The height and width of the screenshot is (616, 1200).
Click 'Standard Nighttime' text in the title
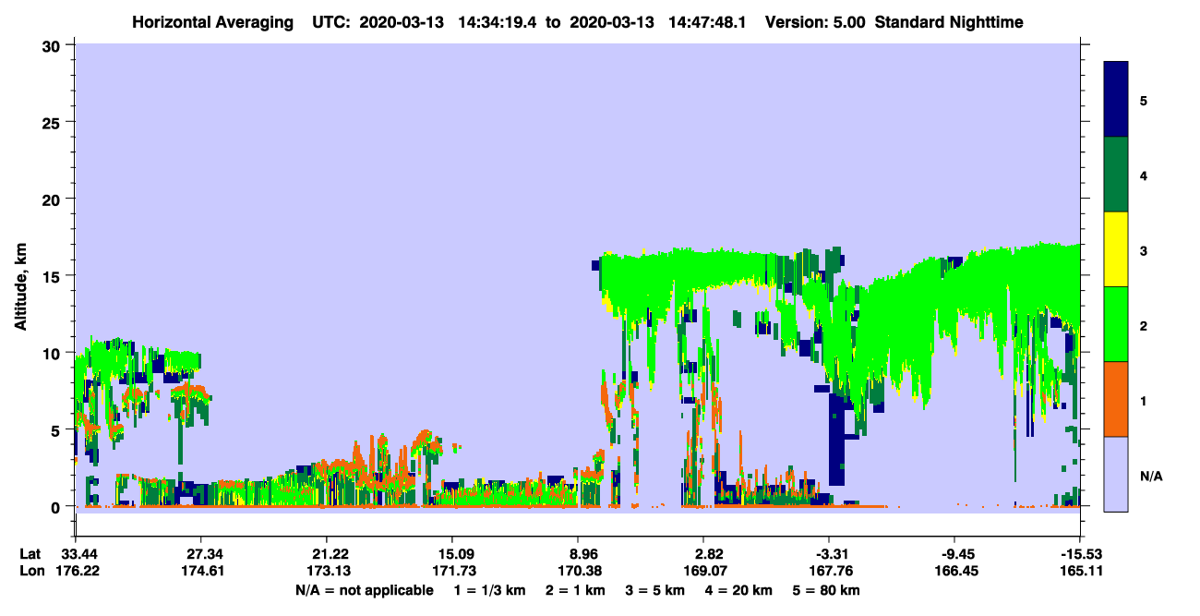pyautogui.click(x=948, y=21)
